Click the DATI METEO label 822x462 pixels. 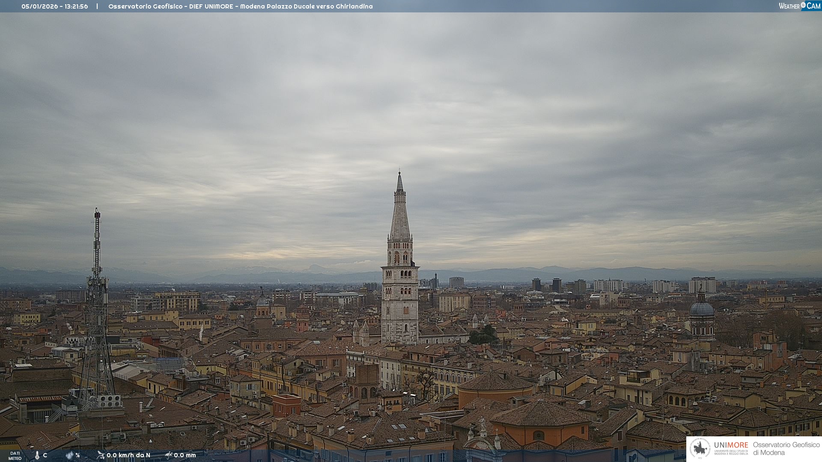15,456
